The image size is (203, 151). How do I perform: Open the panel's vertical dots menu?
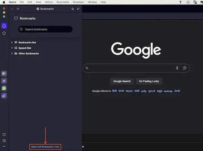[x=12, y=9]
